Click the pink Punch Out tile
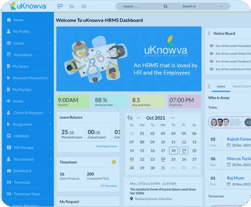 pyautogui.click(x=184, y=101)
